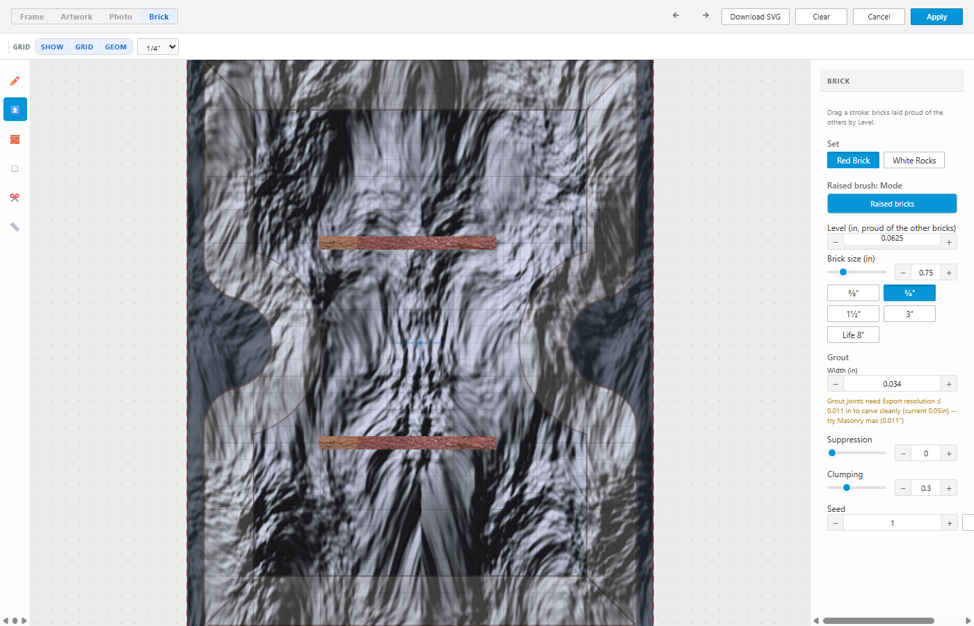Select the 1½" brick size preset
Screen dimensions: 974x626
pyautogui.click(x=853, y=314)
